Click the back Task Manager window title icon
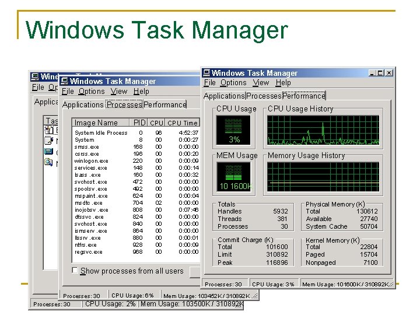 [x=35, y=76]
